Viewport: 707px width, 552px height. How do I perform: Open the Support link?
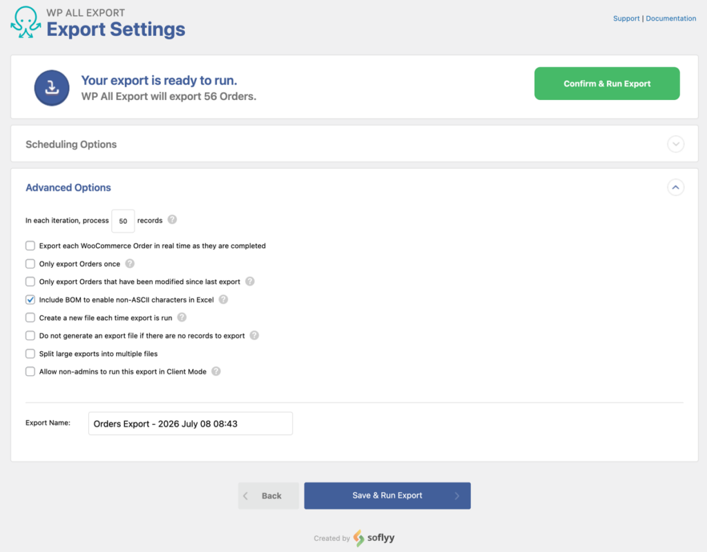[x=626, y=19]
